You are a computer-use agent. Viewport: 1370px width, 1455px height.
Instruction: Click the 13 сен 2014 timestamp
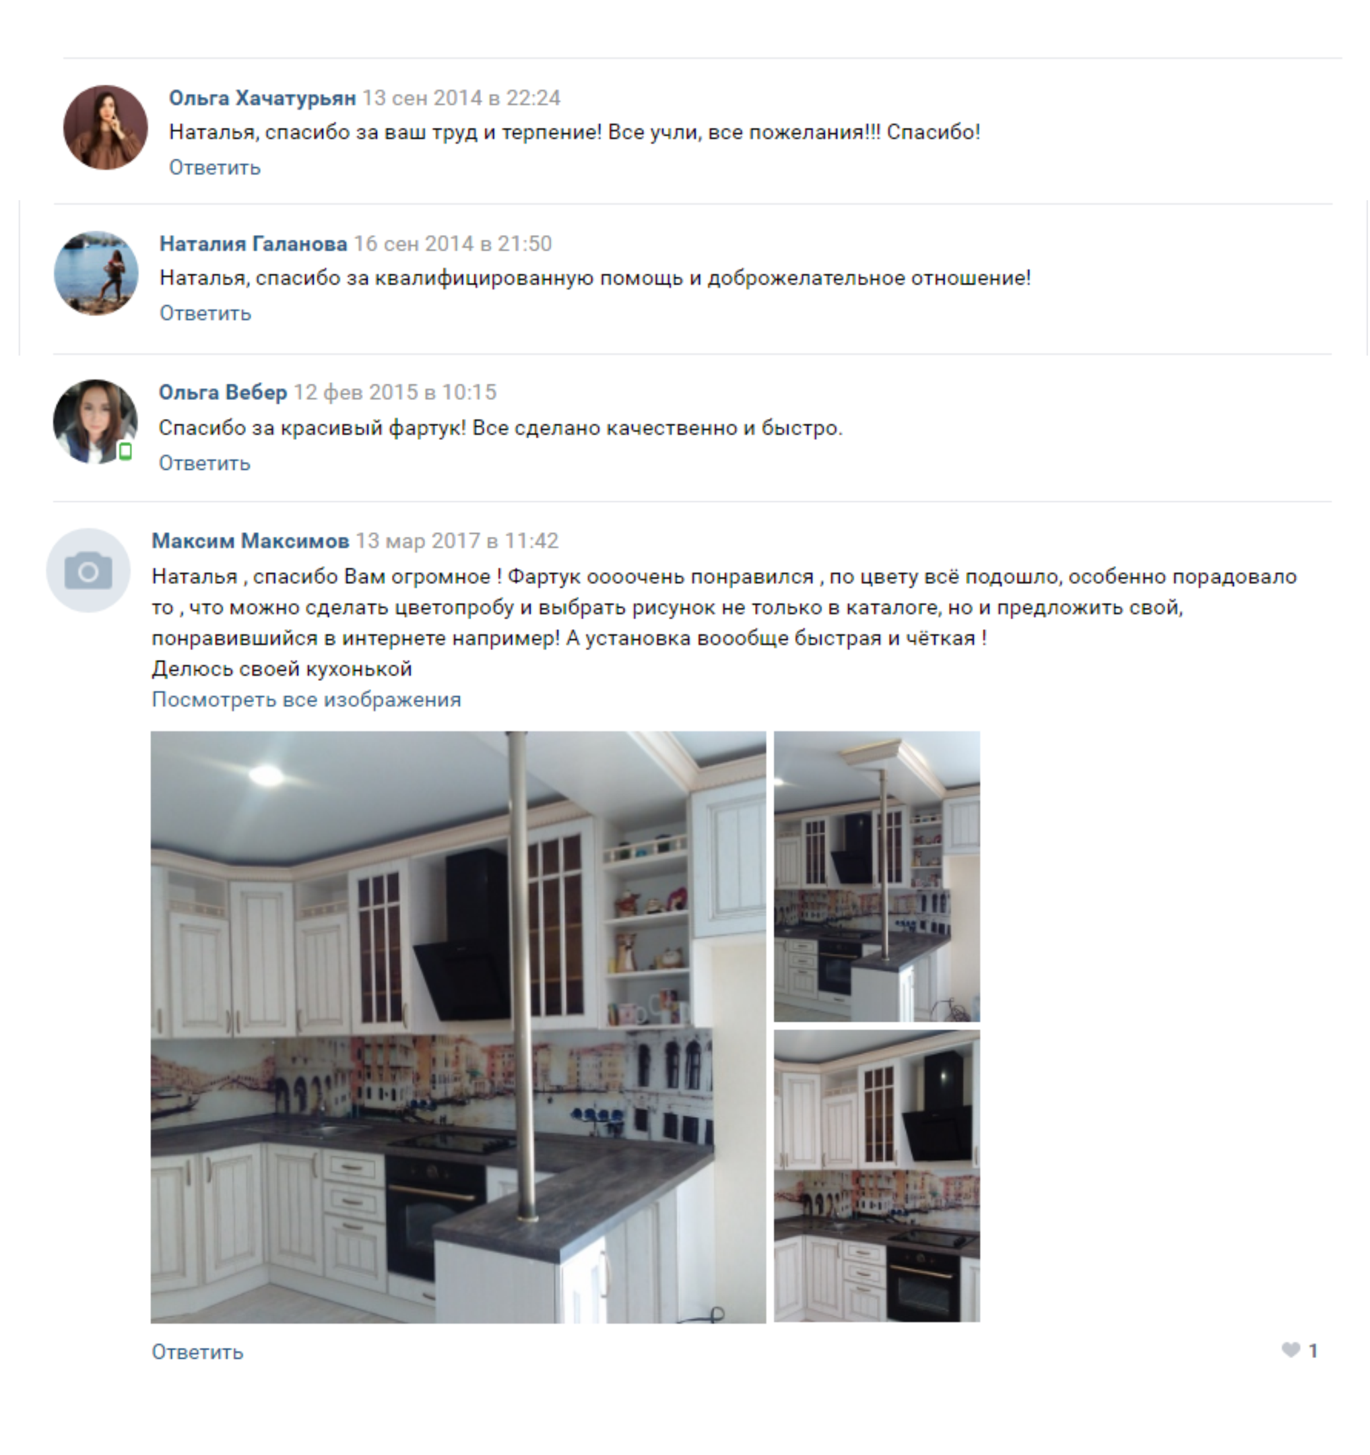click(x=461, y=98)
